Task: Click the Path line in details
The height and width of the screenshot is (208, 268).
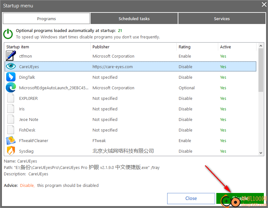Action: (82, 167)
